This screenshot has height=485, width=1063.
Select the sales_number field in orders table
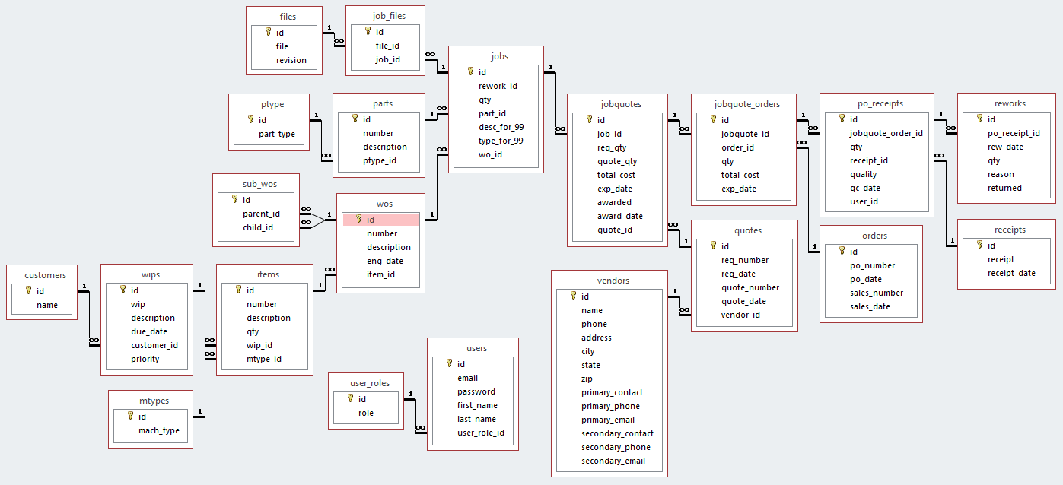pyautogui.click(x=877, y=293)
